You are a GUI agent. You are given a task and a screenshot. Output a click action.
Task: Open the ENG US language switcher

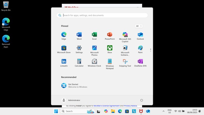click(170, 111)
